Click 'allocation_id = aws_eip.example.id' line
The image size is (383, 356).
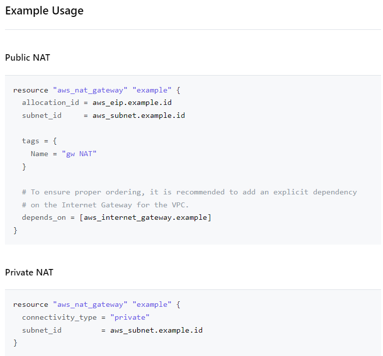click(96, 102)
